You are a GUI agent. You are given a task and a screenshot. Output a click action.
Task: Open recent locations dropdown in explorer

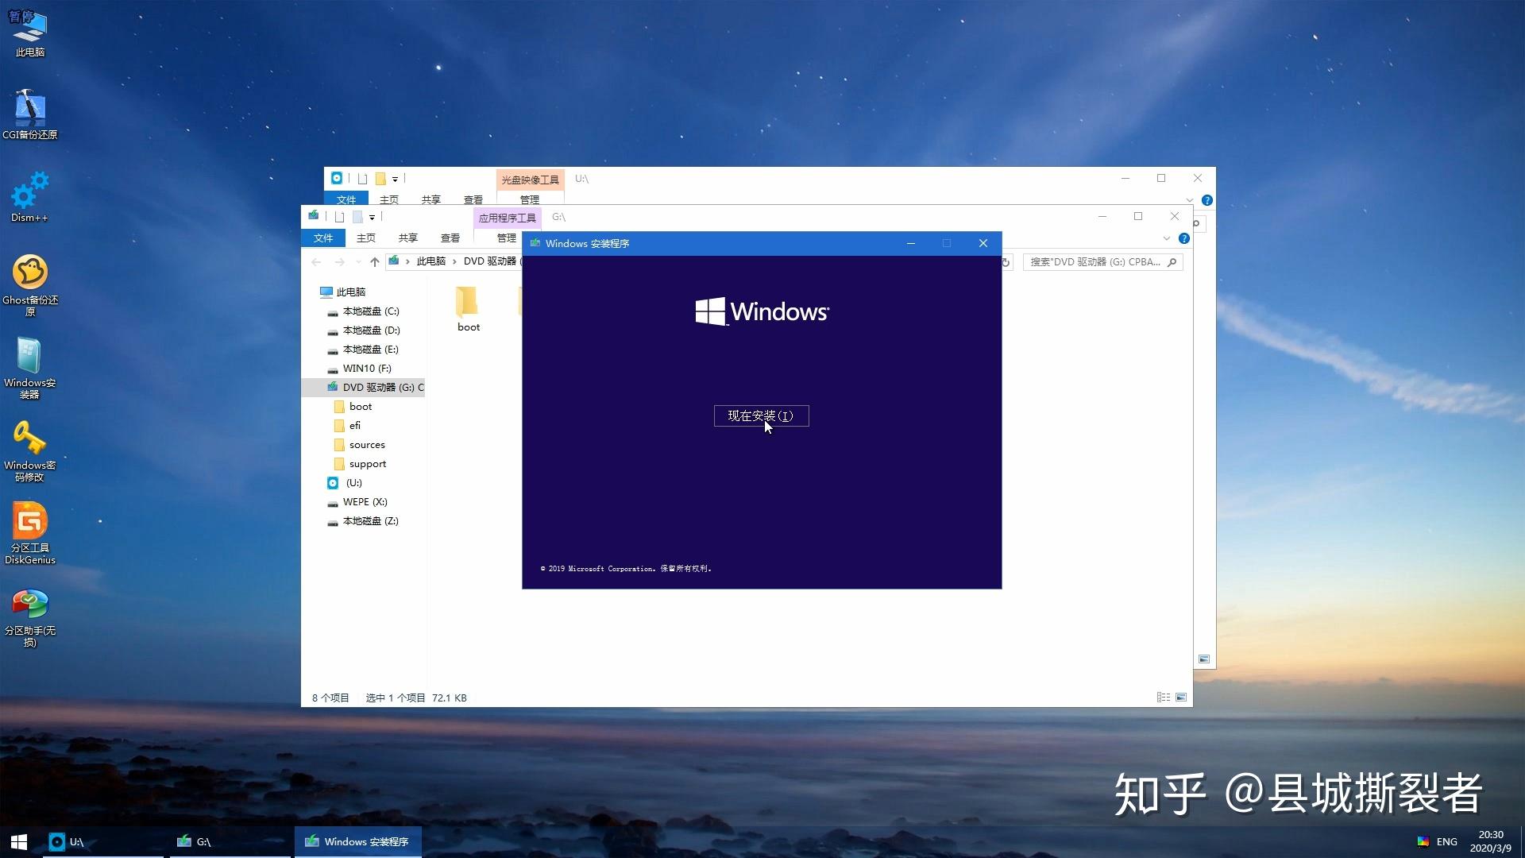(x=358, y=261)
